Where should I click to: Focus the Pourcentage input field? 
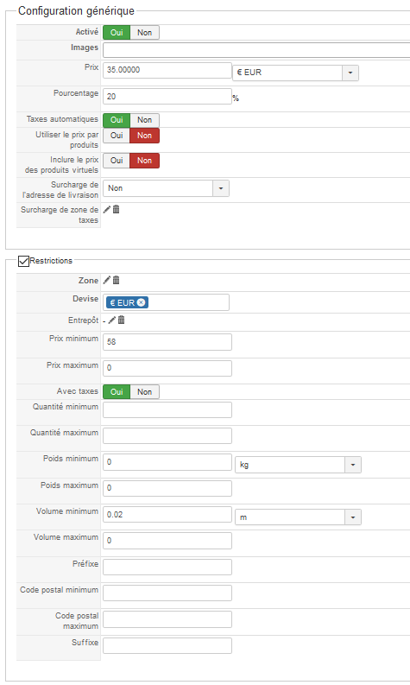[167, 97]
